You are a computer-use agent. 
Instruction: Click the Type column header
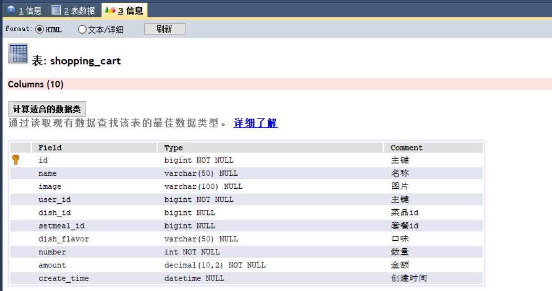[x=270, y=148]
